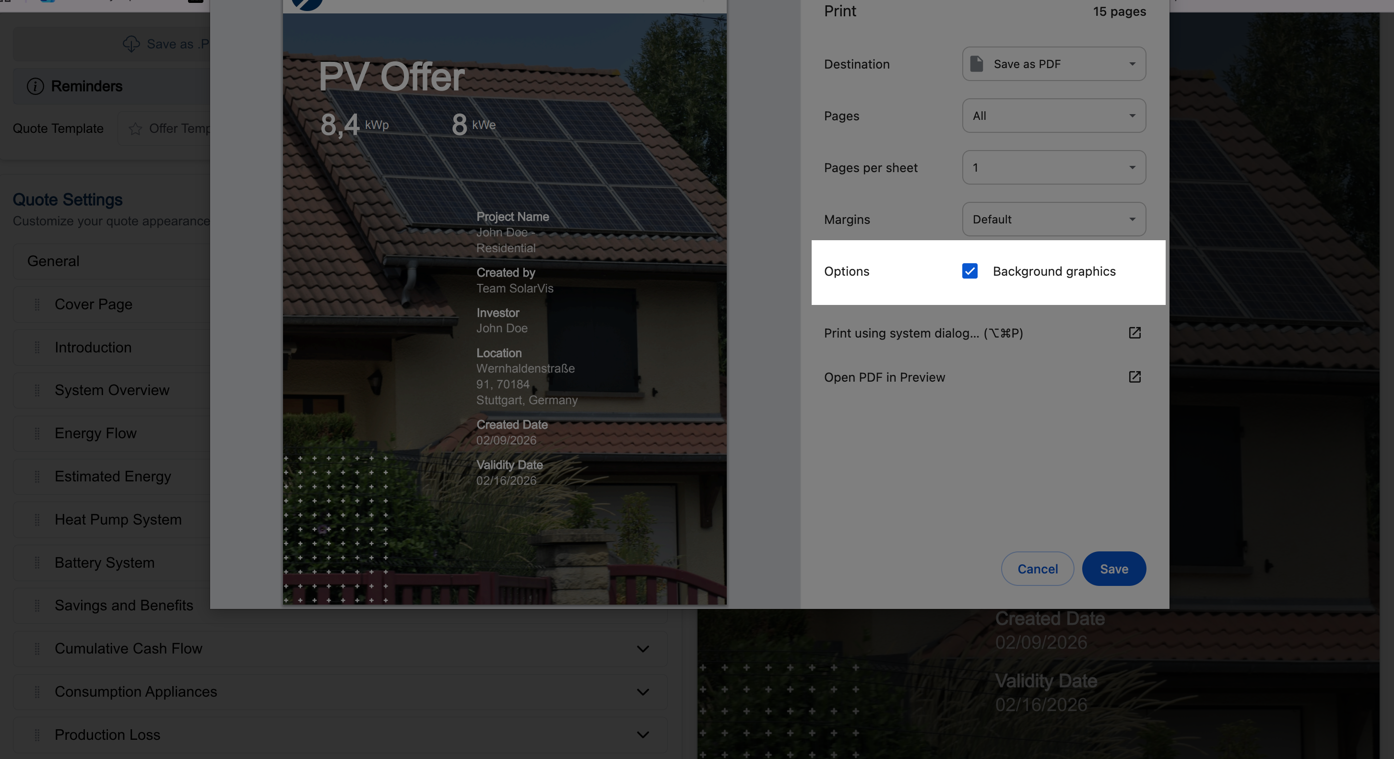1394x759 pixels.
Task: Click the drag handle beside Battery System
Action: pos(37,562)
